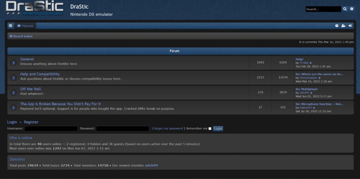Viewport: 360px width, 179px height.
Task: Click the login arrow icon in navbar
Action: 350,26
